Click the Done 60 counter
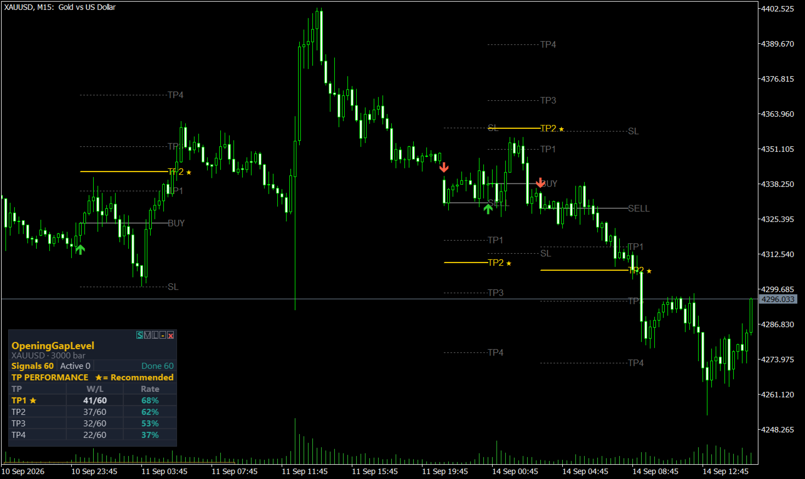Viewport: 805px width, 479px height. pos(157,366)
